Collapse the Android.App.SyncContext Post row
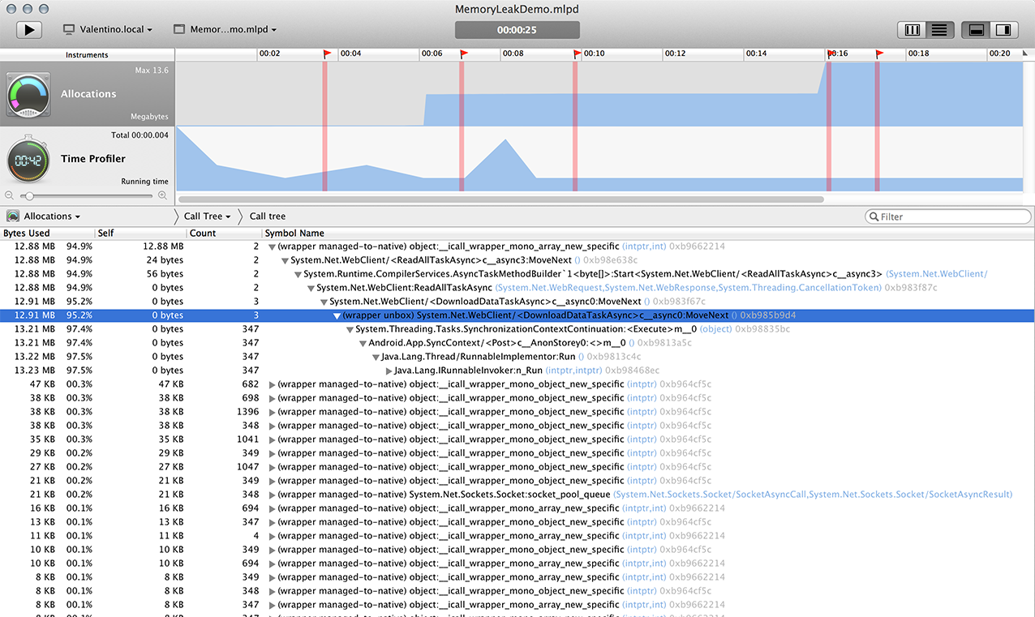Viewport: 1035px width, 617px height. [x=363, y=343]
